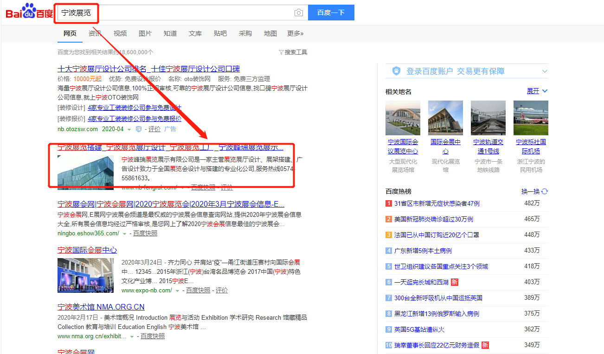Screen dimensions: 604x354
Task: Click inside the search input field
Action: (x=186, y=13)
